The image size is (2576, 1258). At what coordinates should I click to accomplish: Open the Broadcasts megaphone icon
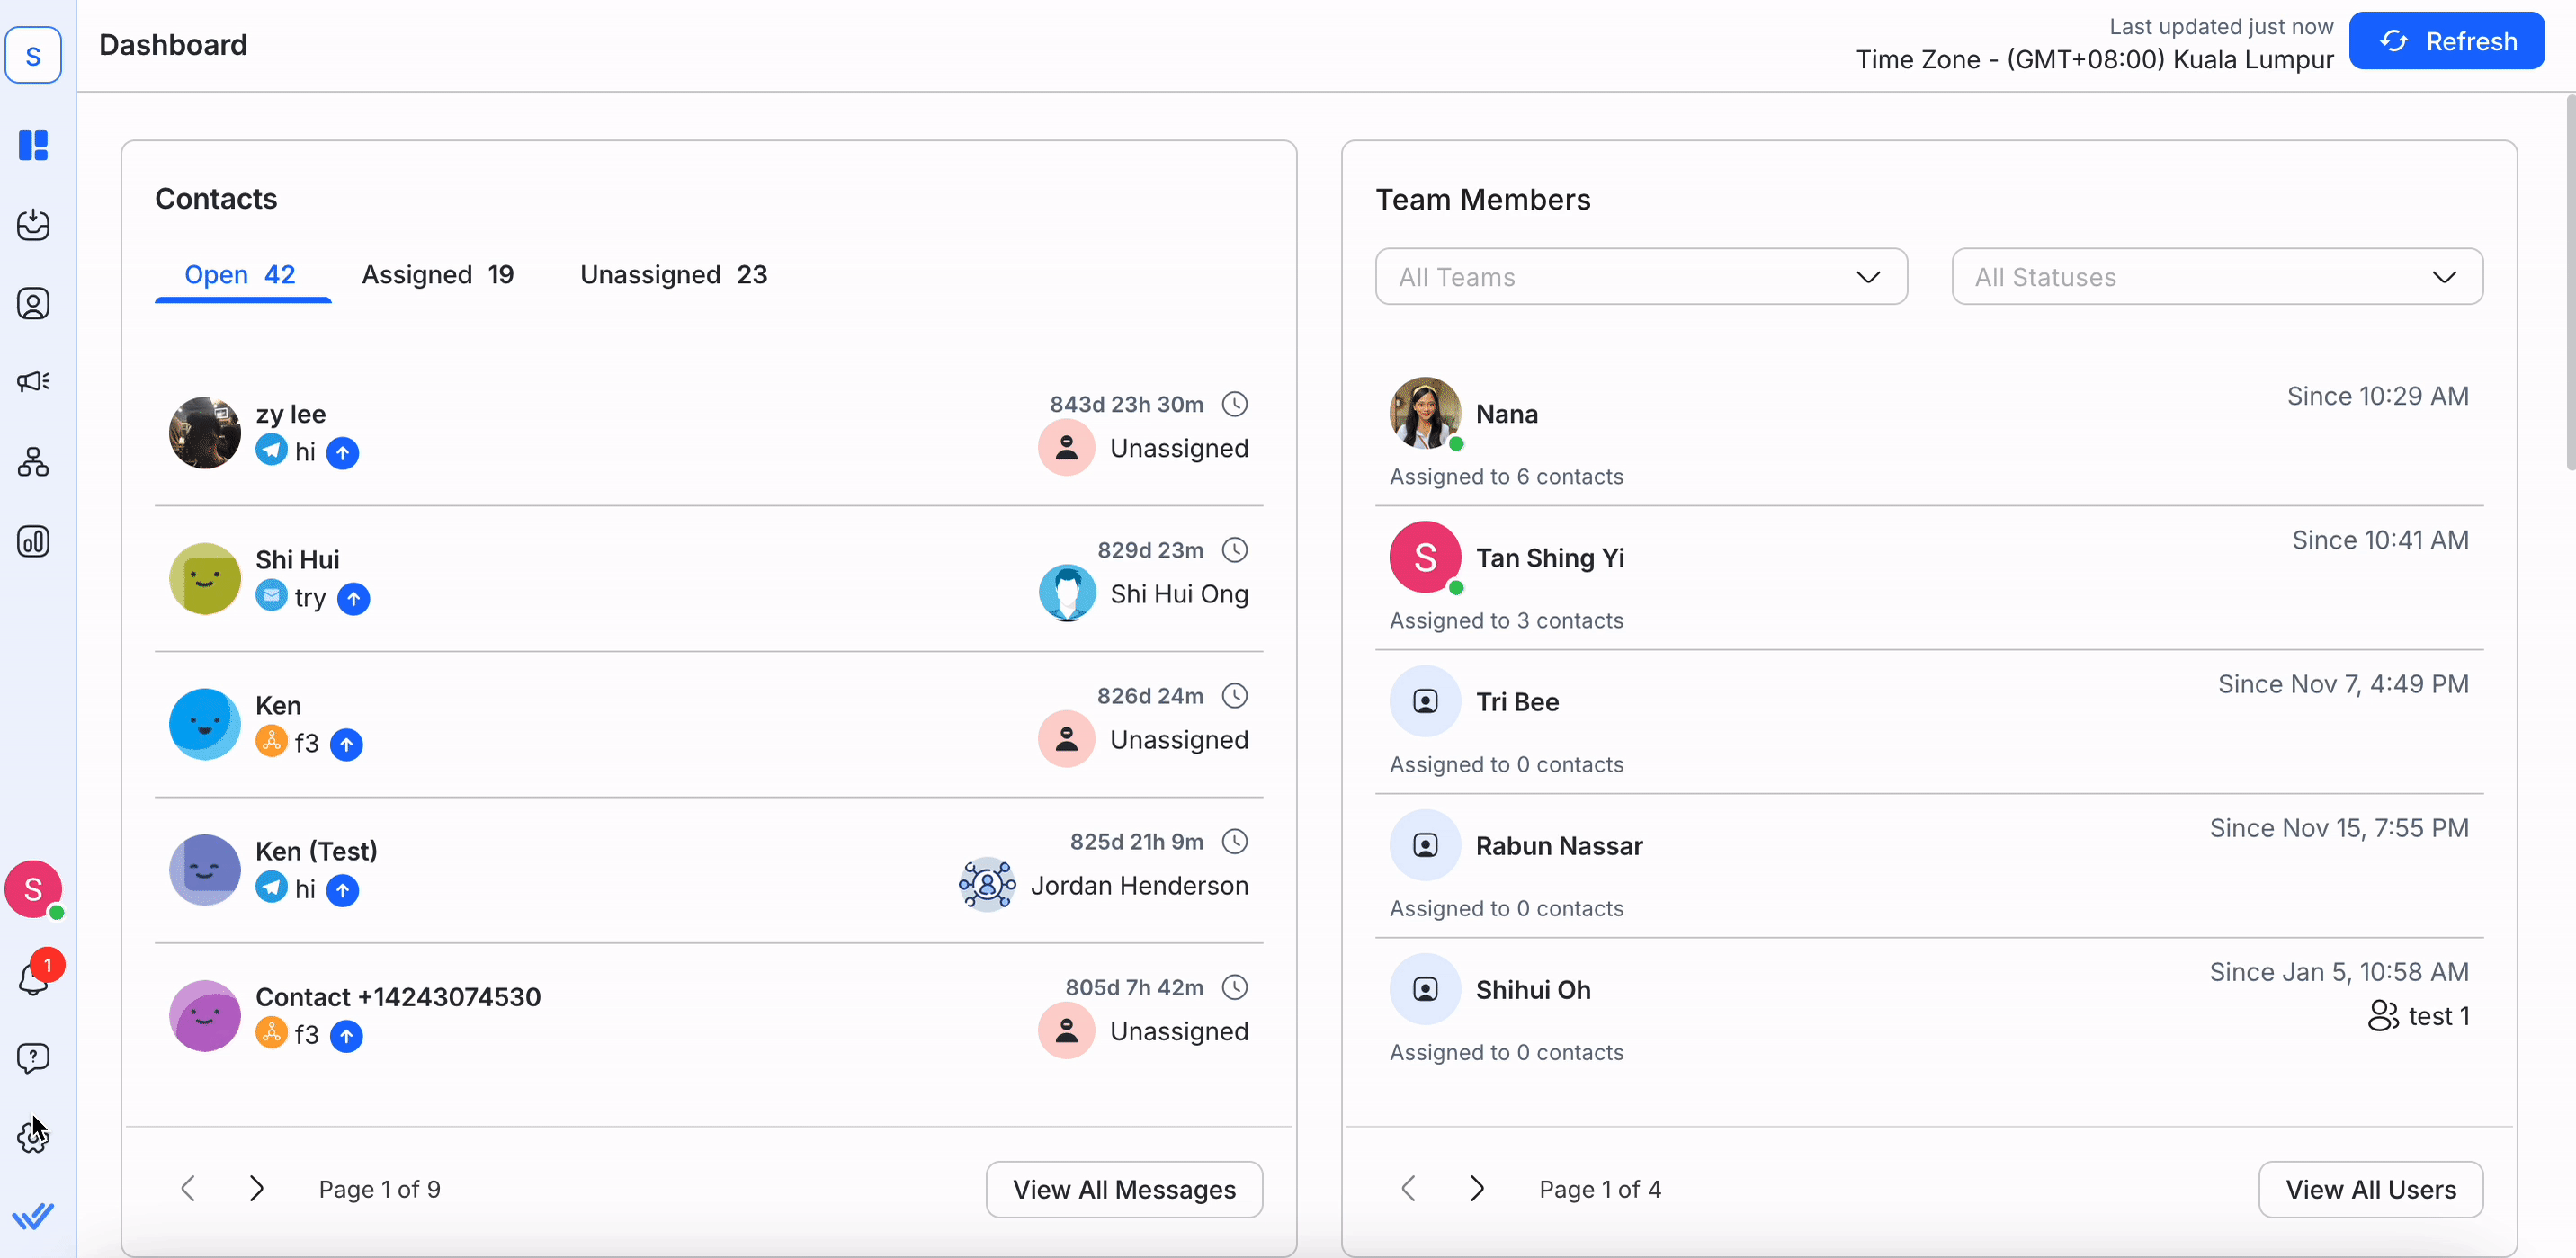(x=33, y=381)
